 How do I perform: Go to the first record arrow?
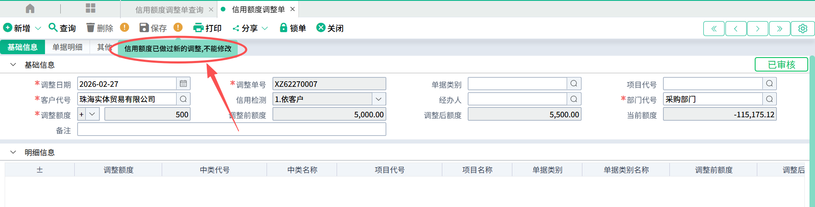[714, 28]
